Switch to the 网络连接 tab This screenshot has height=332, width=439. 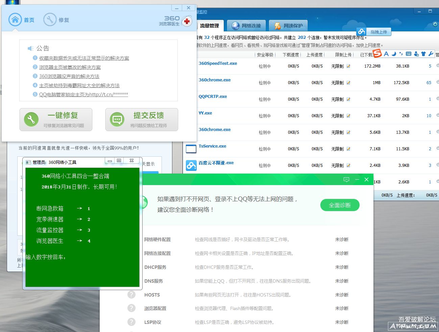click(x=246, y=26)
